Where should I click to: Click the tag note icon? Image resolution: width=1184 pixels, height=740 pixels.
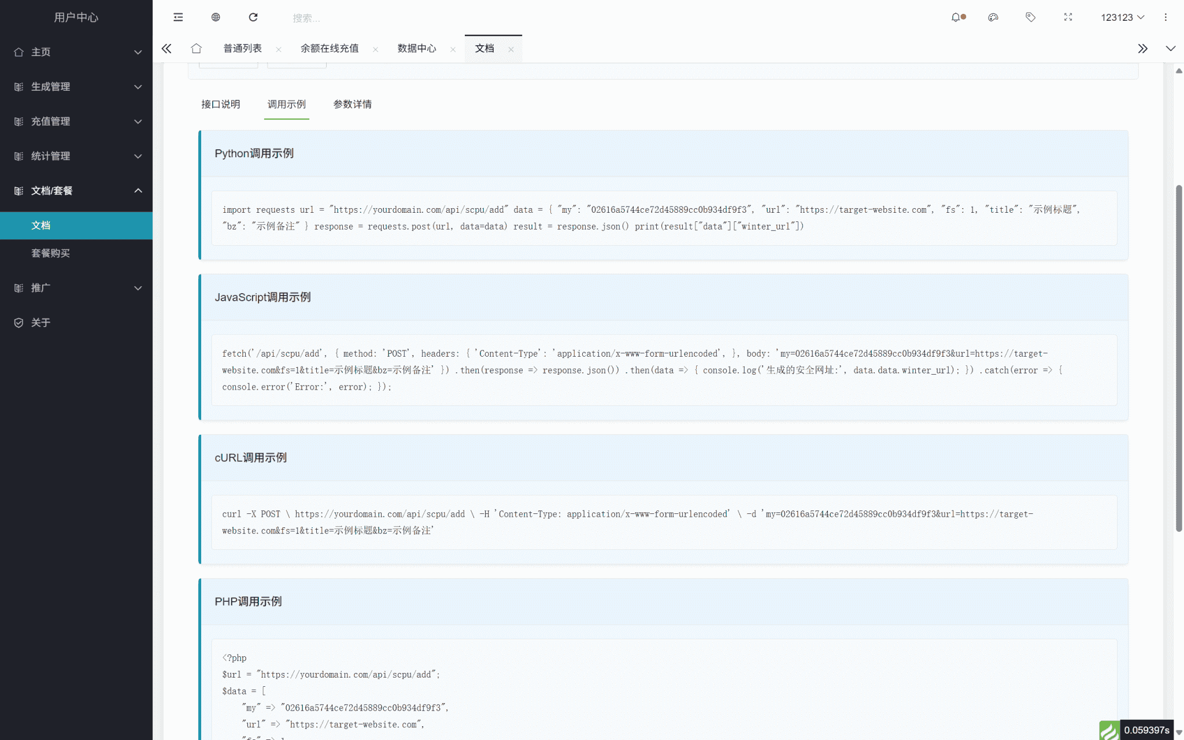tap(1030, 17)
